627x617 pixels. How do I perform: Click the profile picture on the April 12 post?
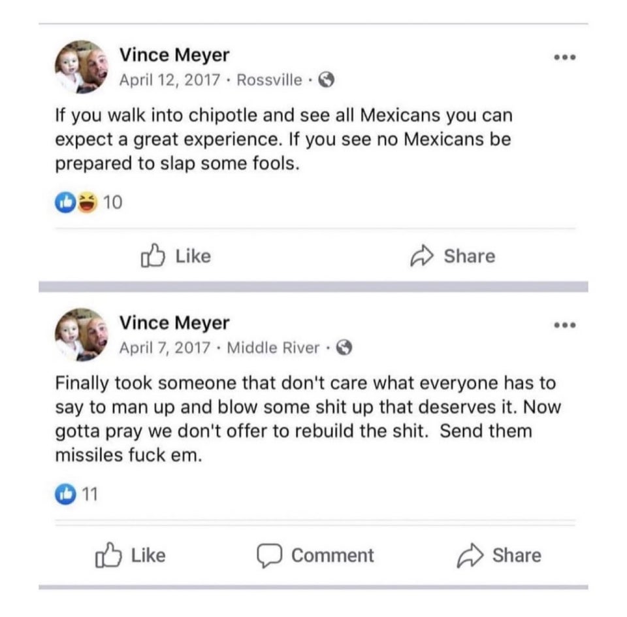(x=80, y=67)
